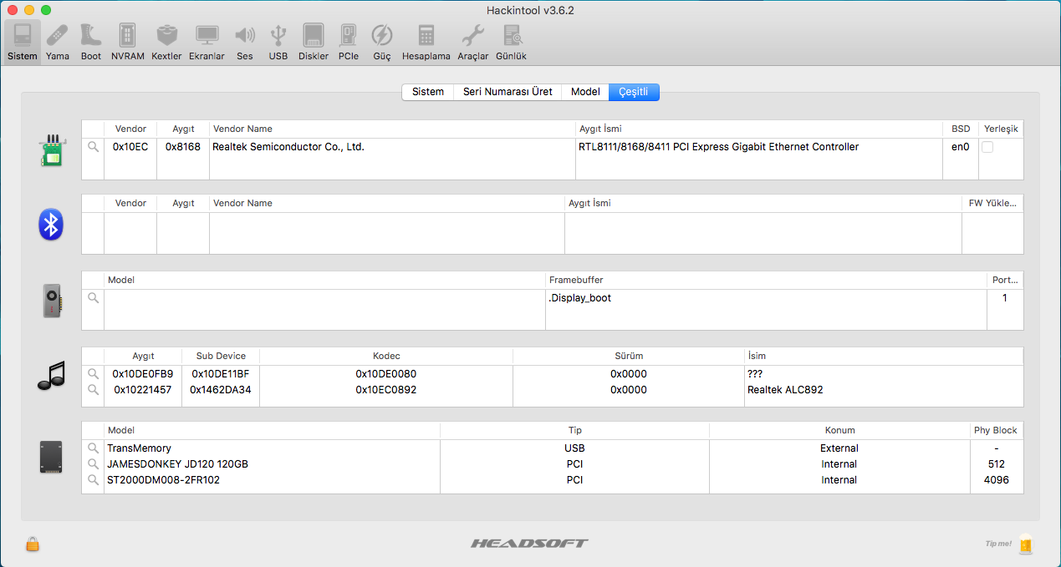1061x567 pixels.
Task: Open the Günlük log section
Action: (x=511, y=42)
